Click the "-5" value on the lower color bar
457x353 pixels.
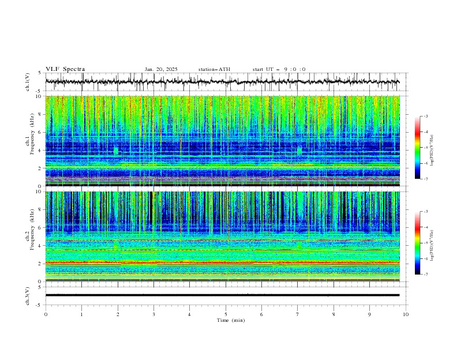(x=426, y=243)
